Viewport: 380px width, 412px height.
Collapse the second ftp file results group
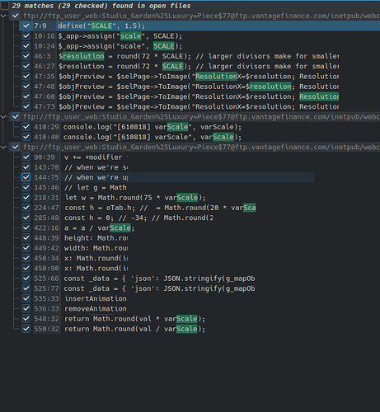click(3, 117)
